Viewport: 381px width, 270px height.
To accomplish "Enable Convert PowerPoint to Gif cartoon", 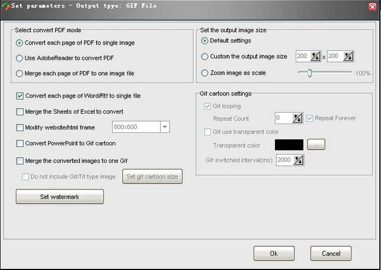I will [20, 143].
